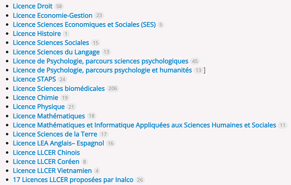The width and height of the screenshot is (291, 185).
Task: Open the Licence Economie-Gestion link
Action: [53, 16]
